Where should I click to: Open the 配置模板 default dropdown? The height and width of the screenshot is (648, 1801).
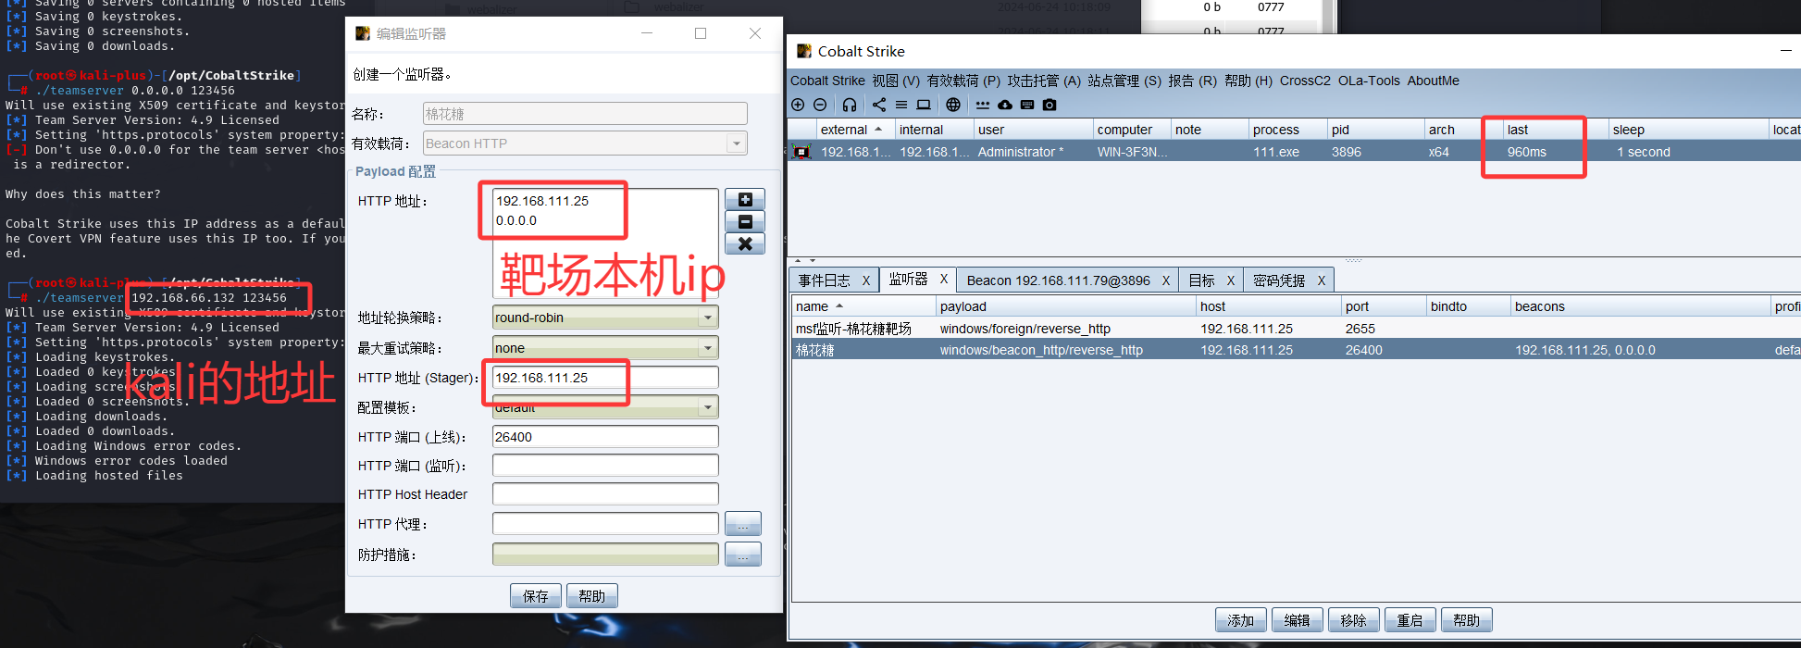tap(708, 407)
